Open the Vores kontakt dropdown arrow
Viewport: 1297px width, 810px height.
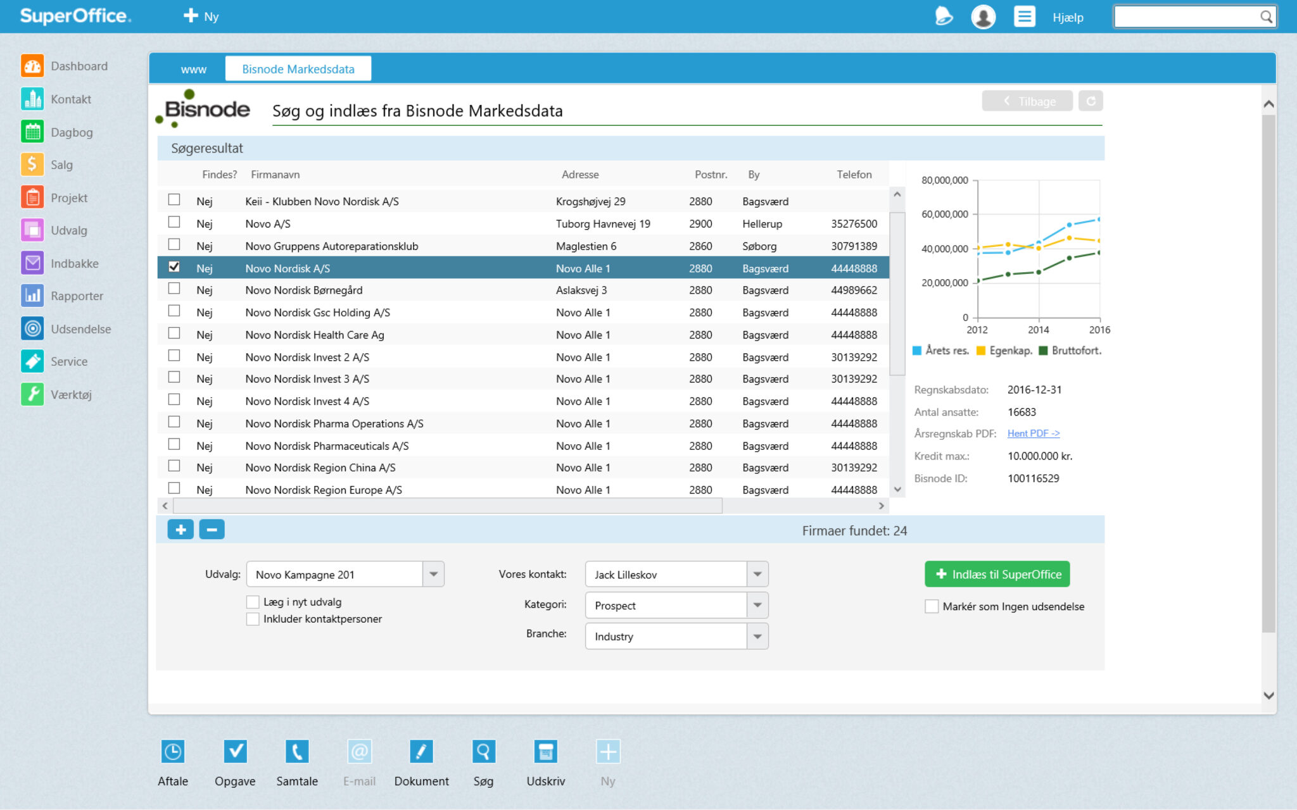(757, 575)
